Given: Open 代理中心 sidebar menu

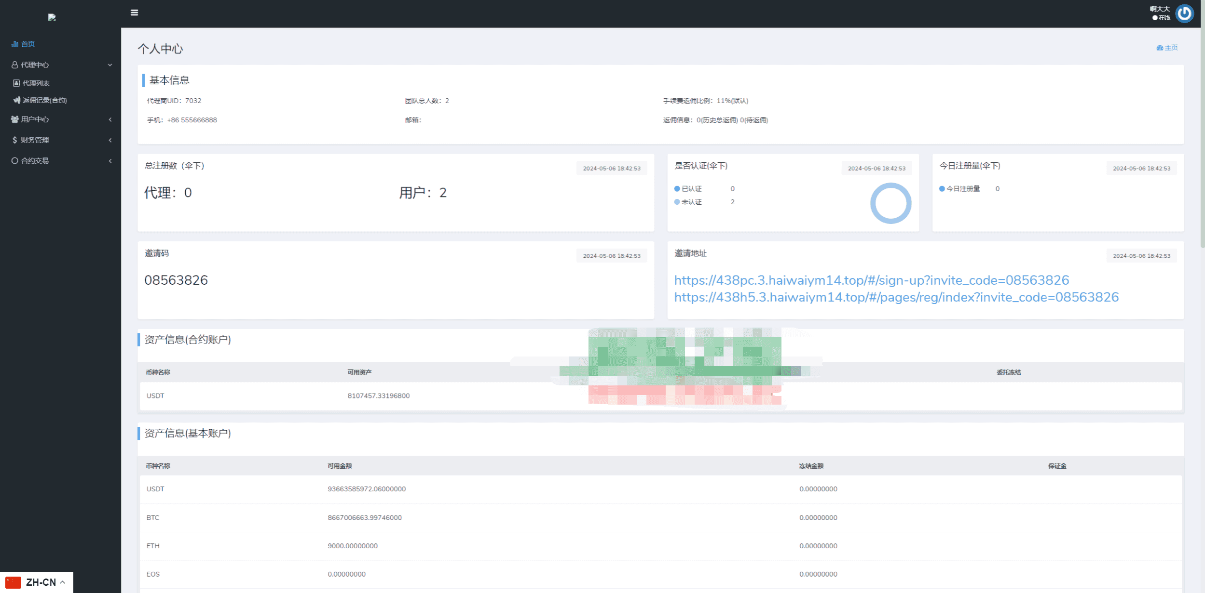Looking at the screenshot, I should [35, 65].
